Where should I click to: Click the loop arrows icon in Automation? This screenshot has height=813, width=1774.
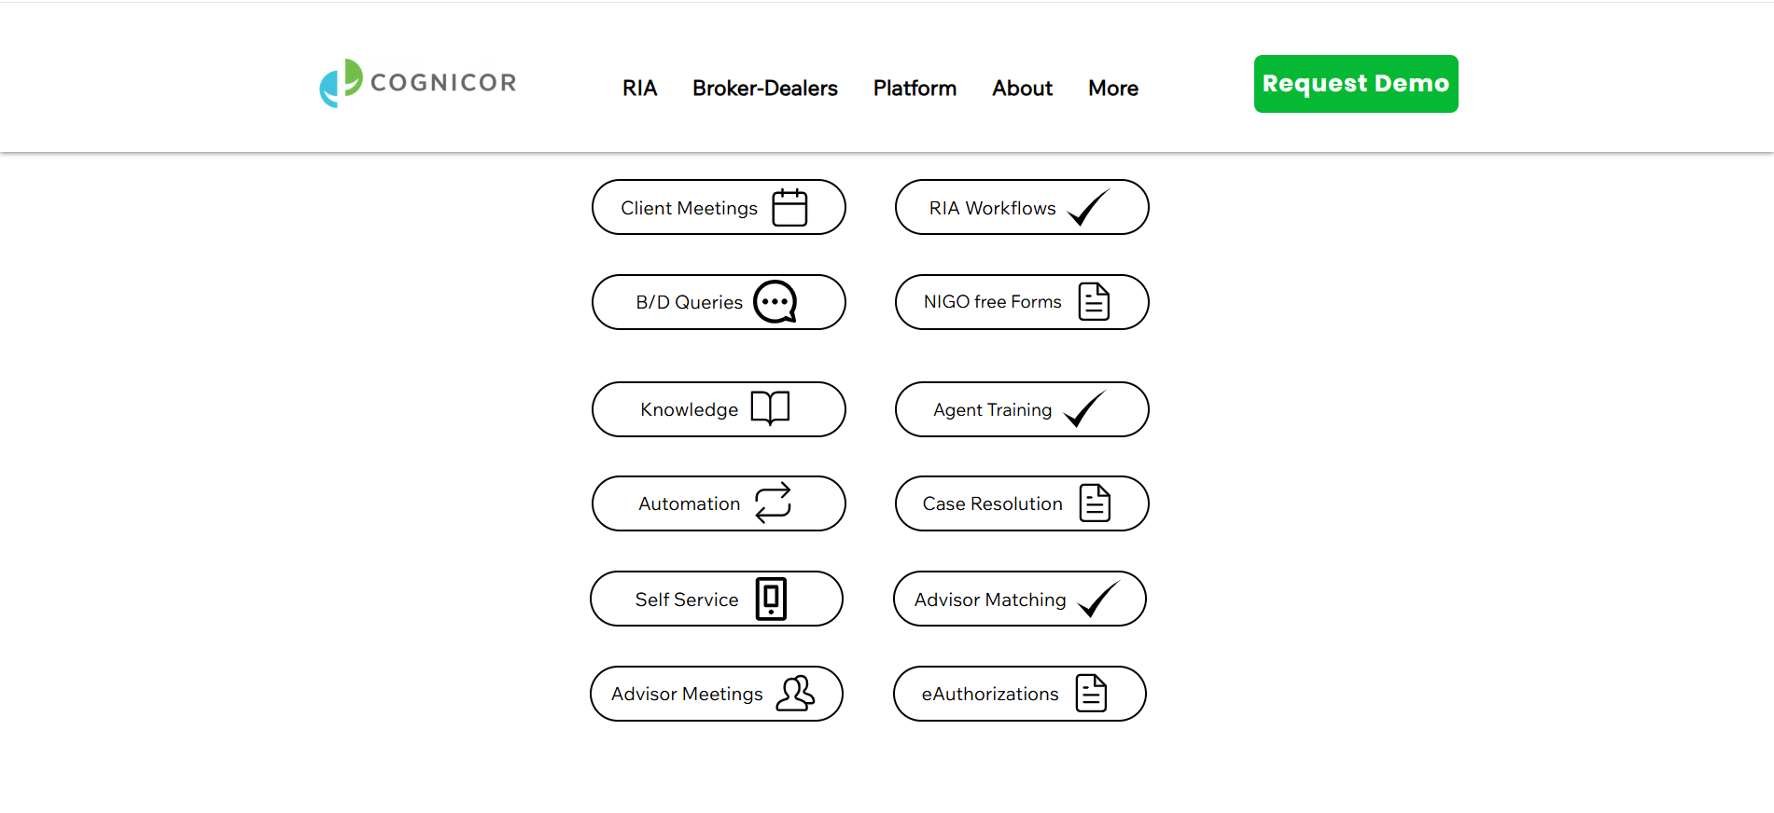[x=773, y=503]
